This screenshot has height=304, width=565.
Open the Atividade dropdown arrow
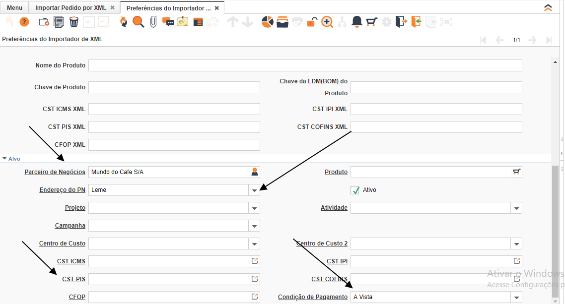click(x=516, y=208)
